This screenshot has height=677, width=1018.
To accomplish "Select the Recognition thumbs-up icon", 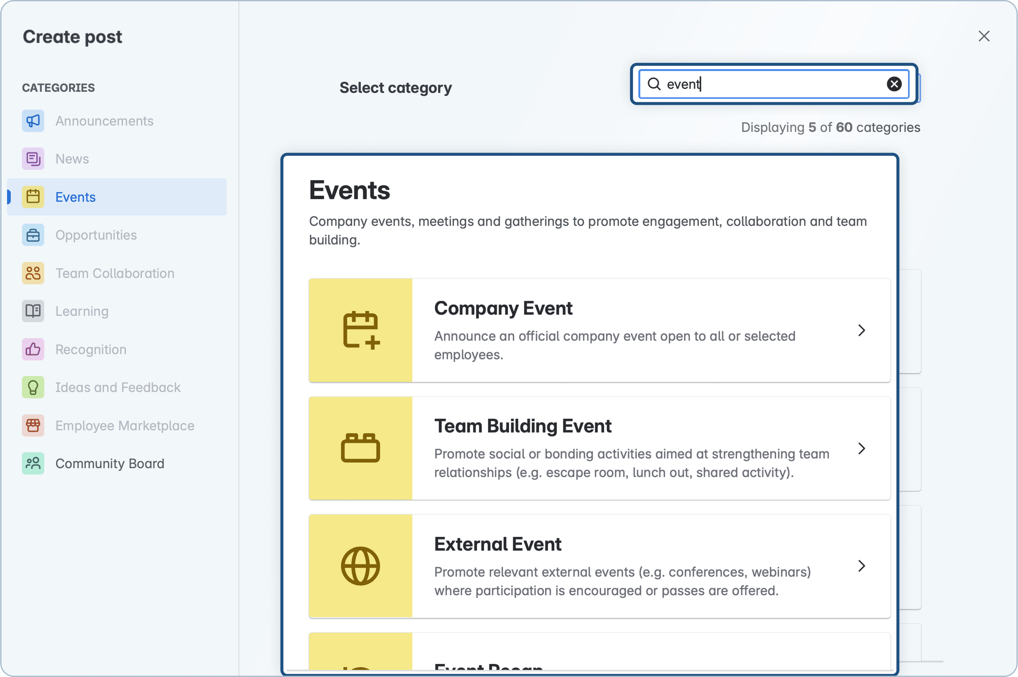I will (x=32, y=349).
